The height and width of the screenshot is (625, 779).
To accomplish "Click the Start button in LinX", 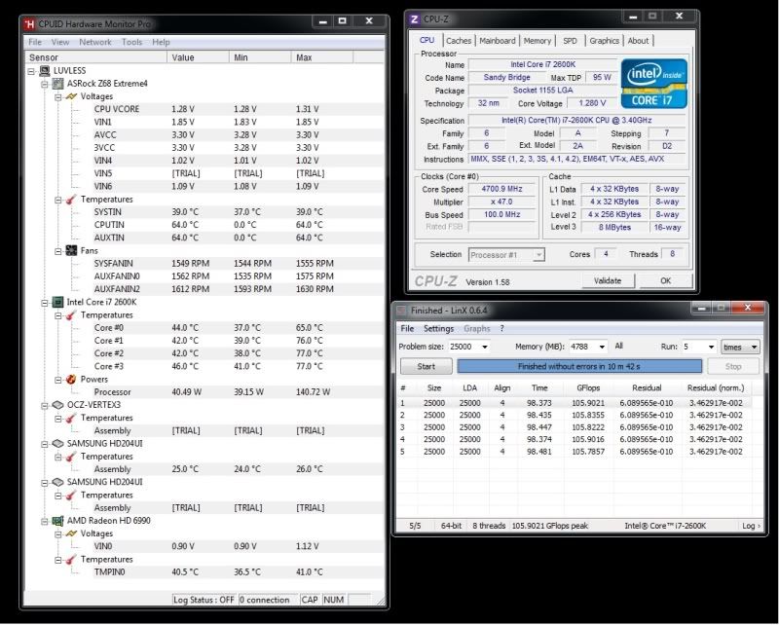I will [427, 366].
